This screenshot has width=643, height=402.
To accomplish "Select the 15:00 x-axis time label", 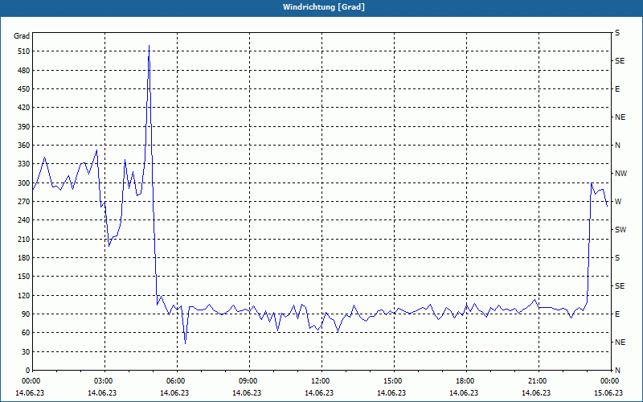I will click(393, 381).
